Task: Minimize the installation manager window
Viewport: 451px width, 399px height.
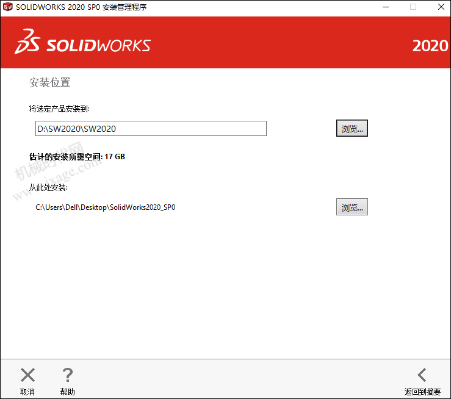Action: [x=386, y=7]
